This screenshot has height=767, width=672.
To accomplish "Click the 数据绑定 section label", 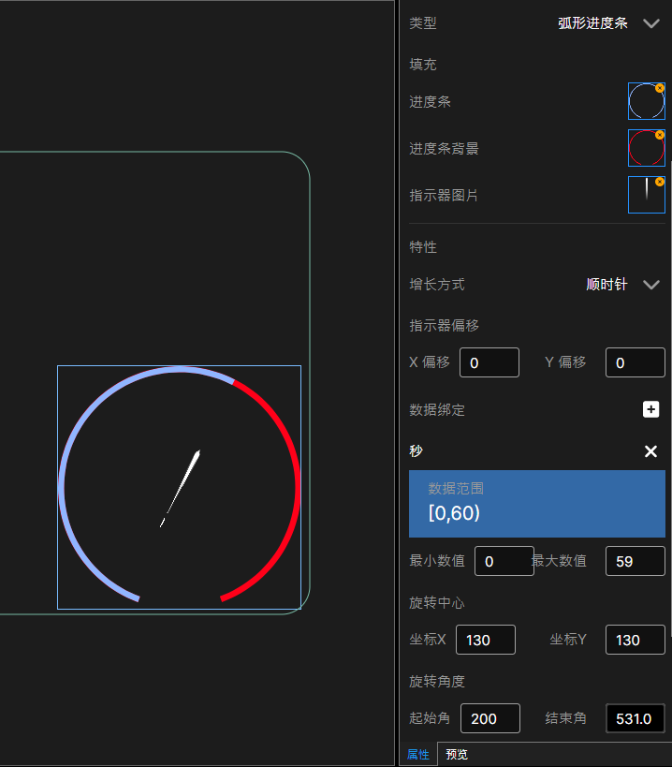I will [x=437, y=410].
